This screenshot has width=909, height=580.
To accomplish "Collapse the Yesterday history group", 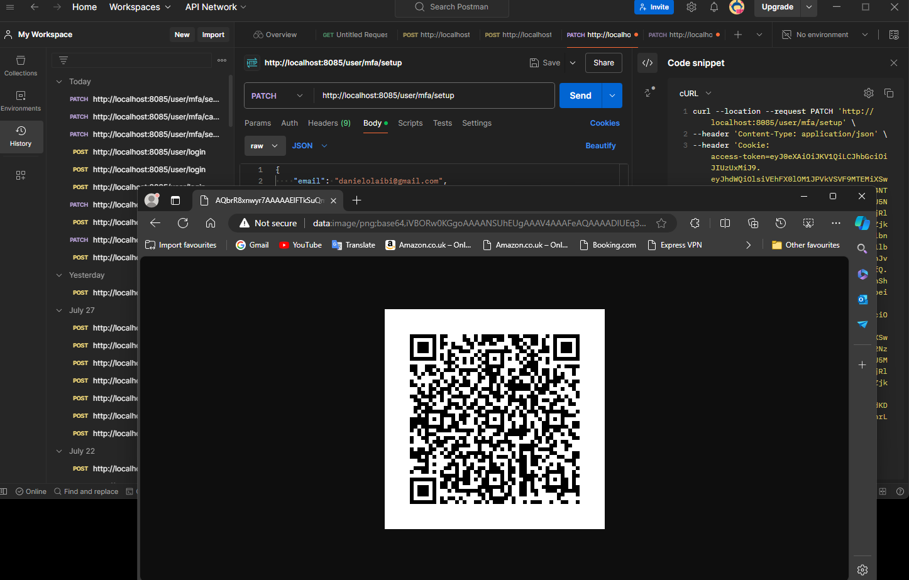I will [59, 275].
